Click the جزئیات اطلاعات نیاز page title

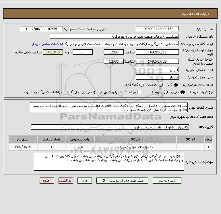(x=196, y=14)
